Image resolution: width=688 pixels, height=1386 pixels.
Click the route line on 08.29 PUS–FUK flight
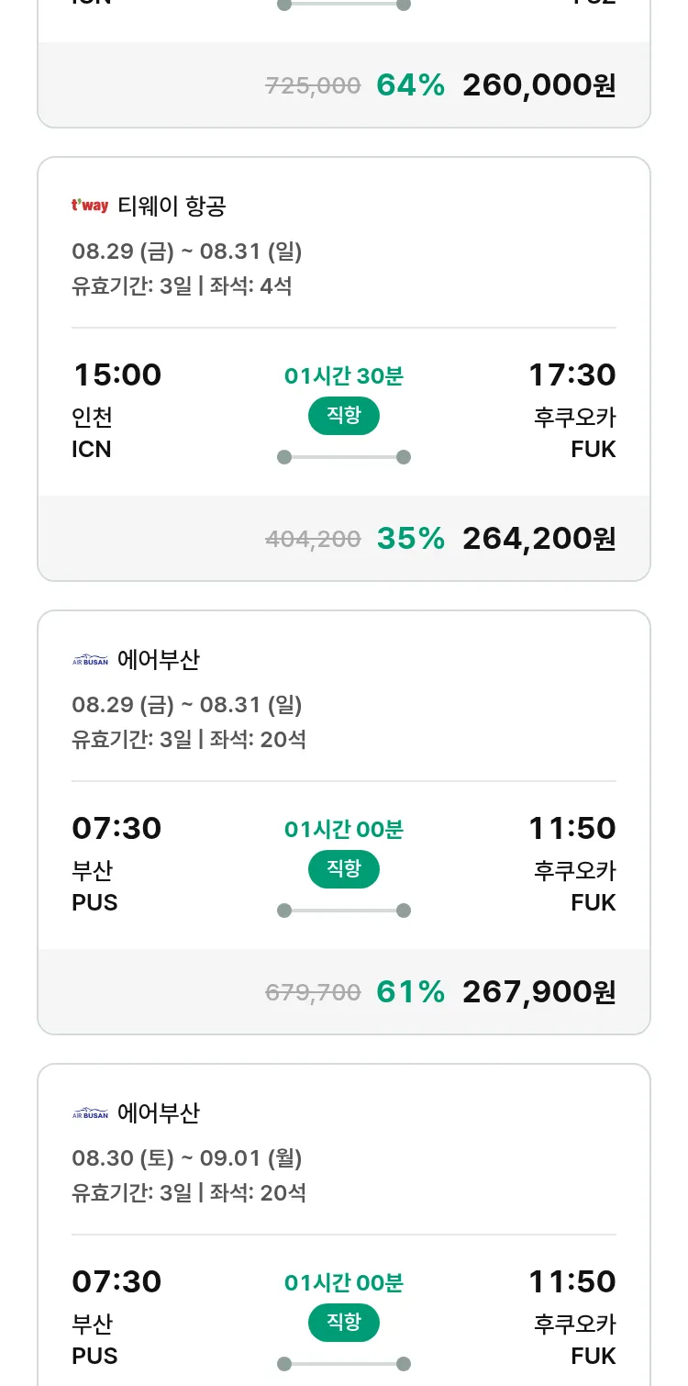(x=344, y=911)
